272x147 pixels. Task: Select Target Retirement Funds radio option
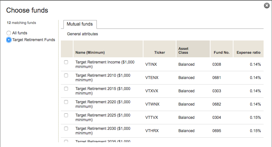pyautogui.click(x=9, y=40)
